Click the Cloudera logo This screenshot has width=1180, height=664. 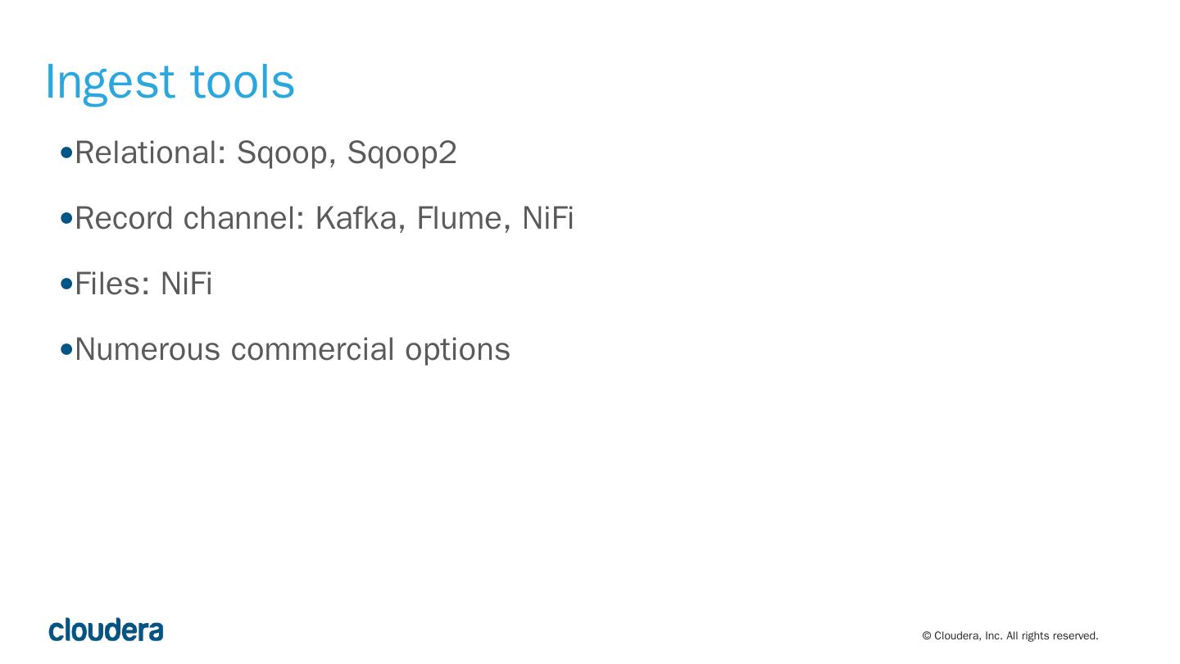pyautogui.click(x=106, y=630)
